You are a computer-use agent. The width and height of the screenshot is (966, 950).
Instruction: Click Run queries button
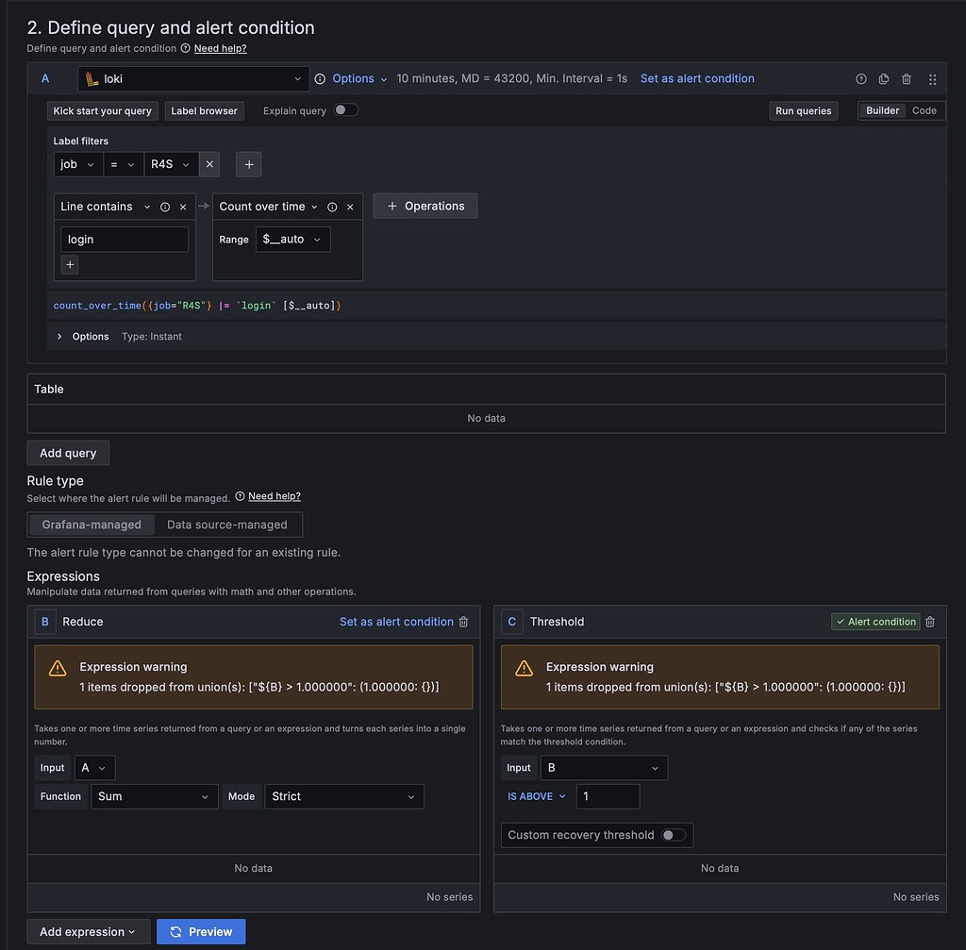(803, 110)
